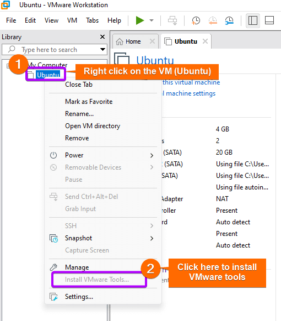The height and width of the screenshot is (321, 281).
Task: Click the snapshot icon beside Snapshot entry
Action: [53, 239]
